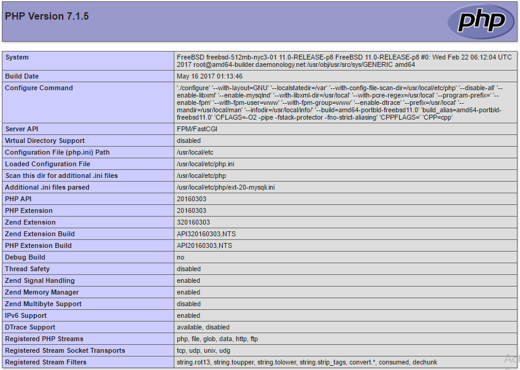This screenshot has width=520, height=370.
Task: Click the 'Loaded Configuration File' label
Action: point(47,164)
